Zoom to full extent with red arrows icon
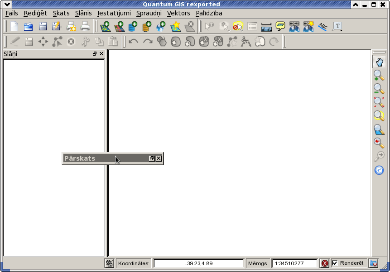The image size is (390, 272). click(x=379, y=102)
